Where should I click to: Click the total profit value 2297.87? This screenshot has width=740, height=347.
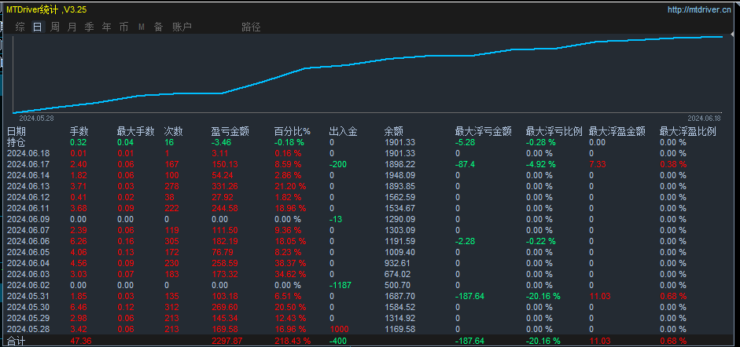click(227, 341)
